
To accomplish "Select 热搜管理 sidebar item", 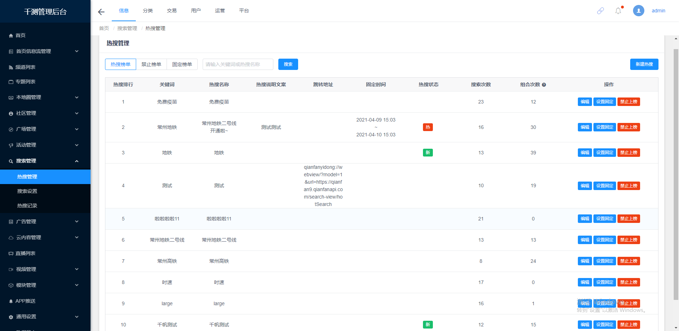I will (45, 177).
